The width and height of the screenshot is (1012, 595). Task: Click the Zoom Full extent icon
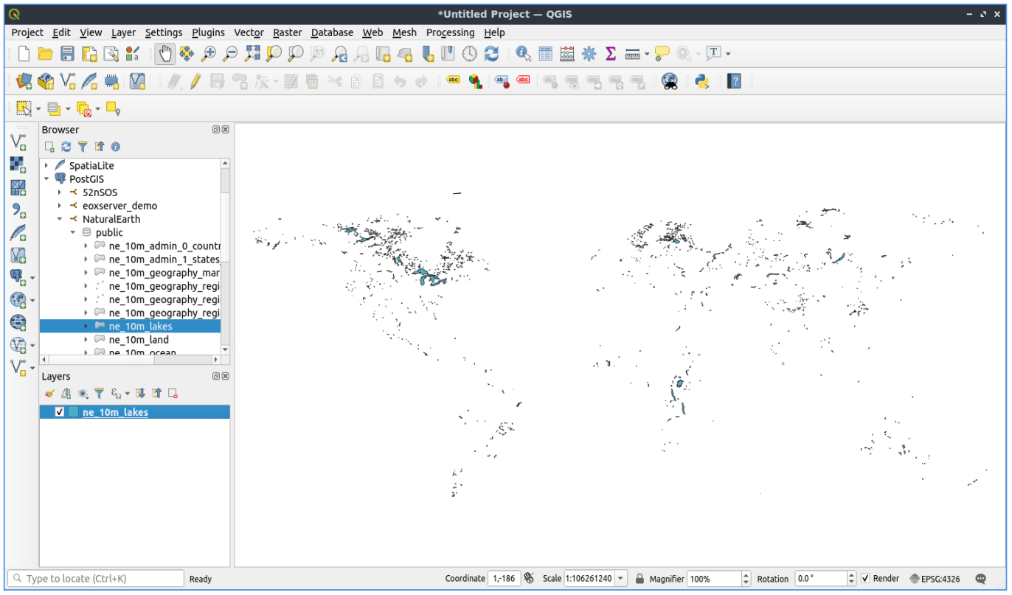(252, 53)
